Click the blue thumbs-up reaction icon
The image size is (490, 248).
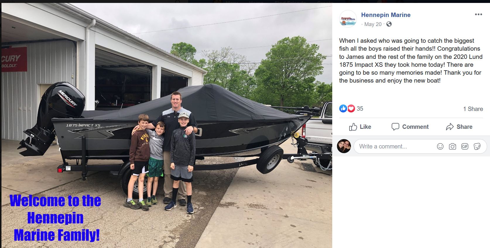click(x=343, y=109)
